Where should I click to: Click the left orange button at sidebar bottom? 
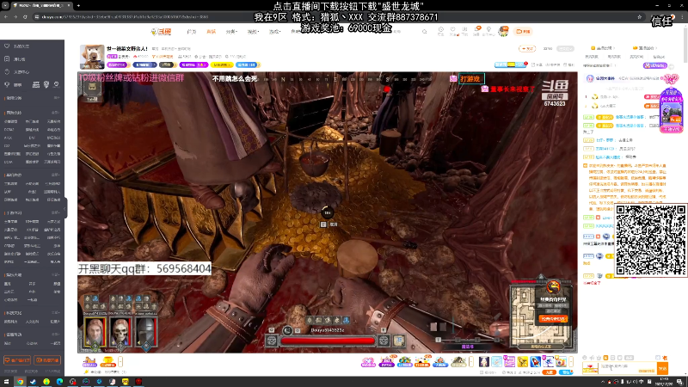click(17, 360)
